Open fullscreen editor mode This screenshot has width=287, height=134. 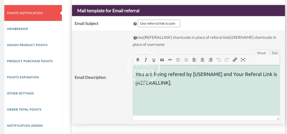coord(243,60)
